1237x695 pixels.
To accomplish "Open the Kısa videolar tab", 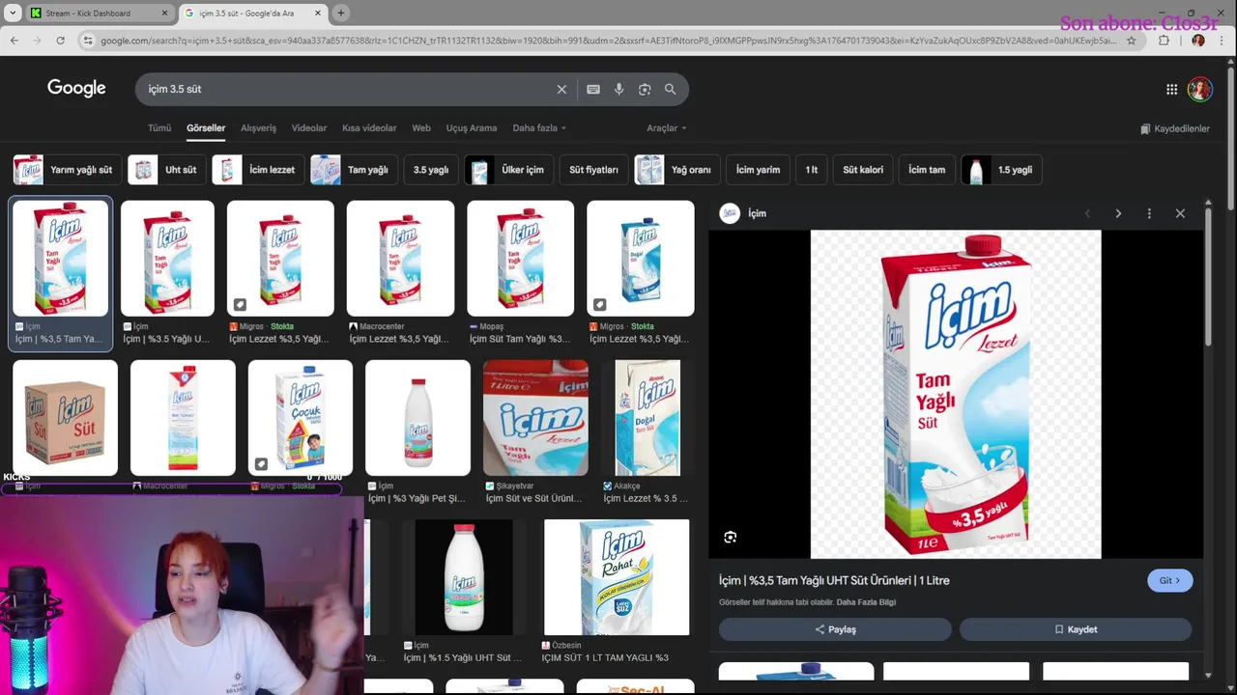I will click(369, 128).
